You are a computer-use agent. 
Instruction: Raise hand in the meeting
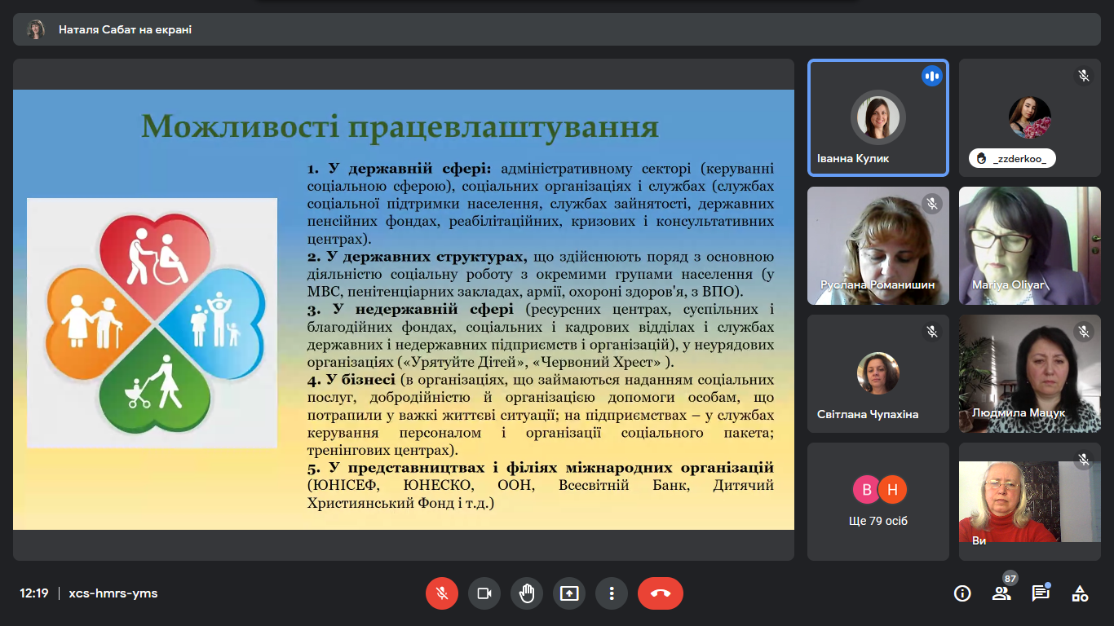527,593
